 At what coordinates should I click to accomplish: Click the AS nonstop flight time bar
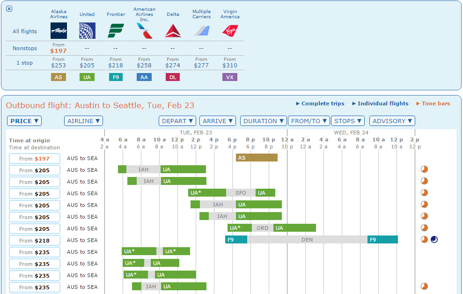click(257, 158)
